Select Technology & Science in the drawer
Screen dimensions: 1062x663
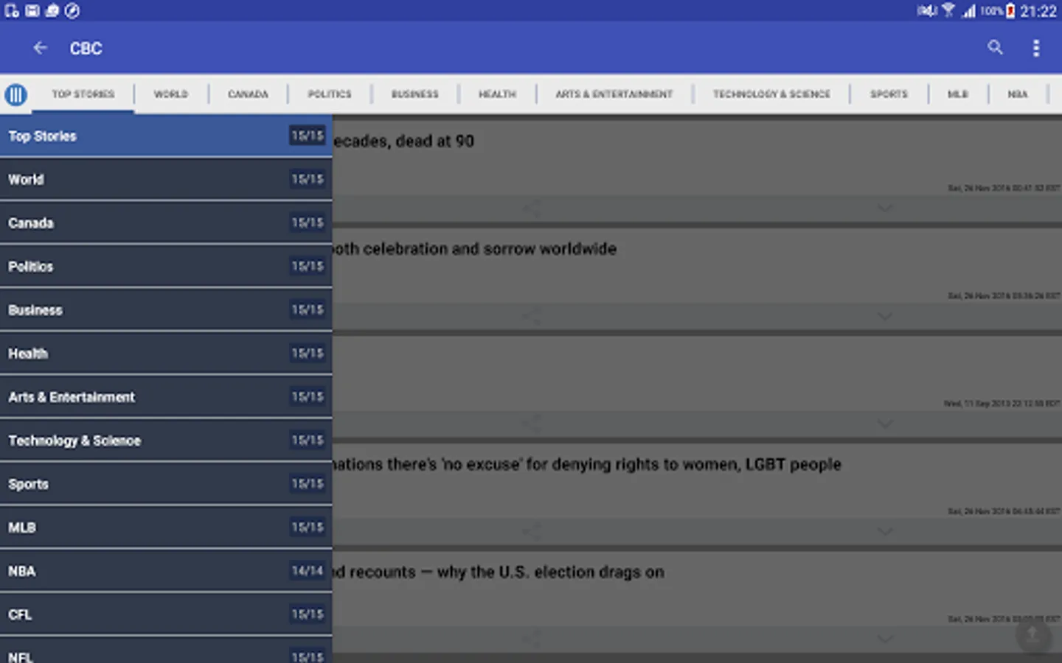click(x=166, y=441)
